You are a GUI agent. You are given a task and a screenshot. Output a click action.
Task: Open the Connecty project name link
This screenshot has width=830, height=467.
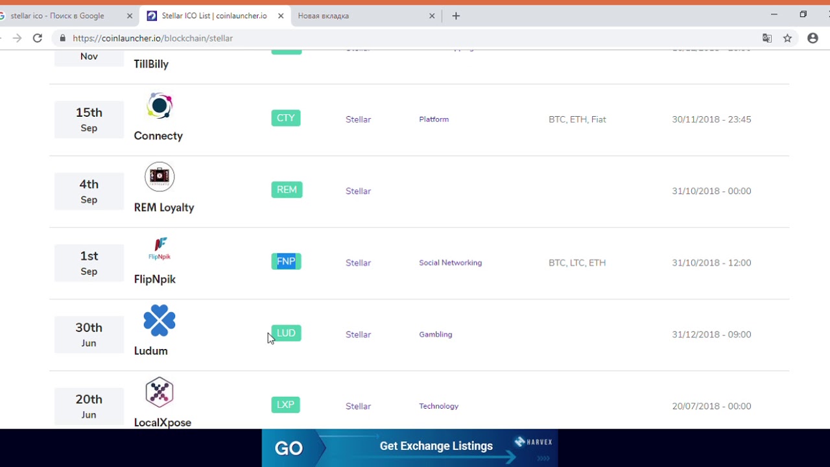(x=158, y=136)
